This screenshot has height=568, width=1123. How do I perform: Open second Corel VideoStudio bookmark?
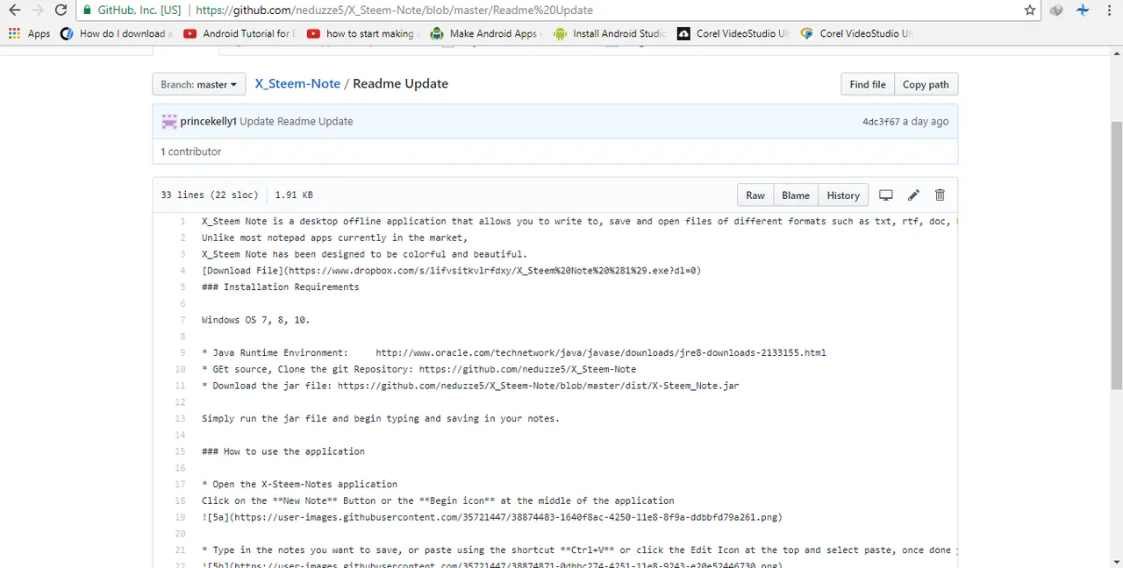pyautogui.click(x=856, y=33)
